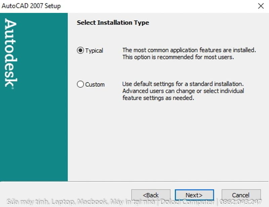Click "Advanced users can change" text line

click(x=183, y=91)
